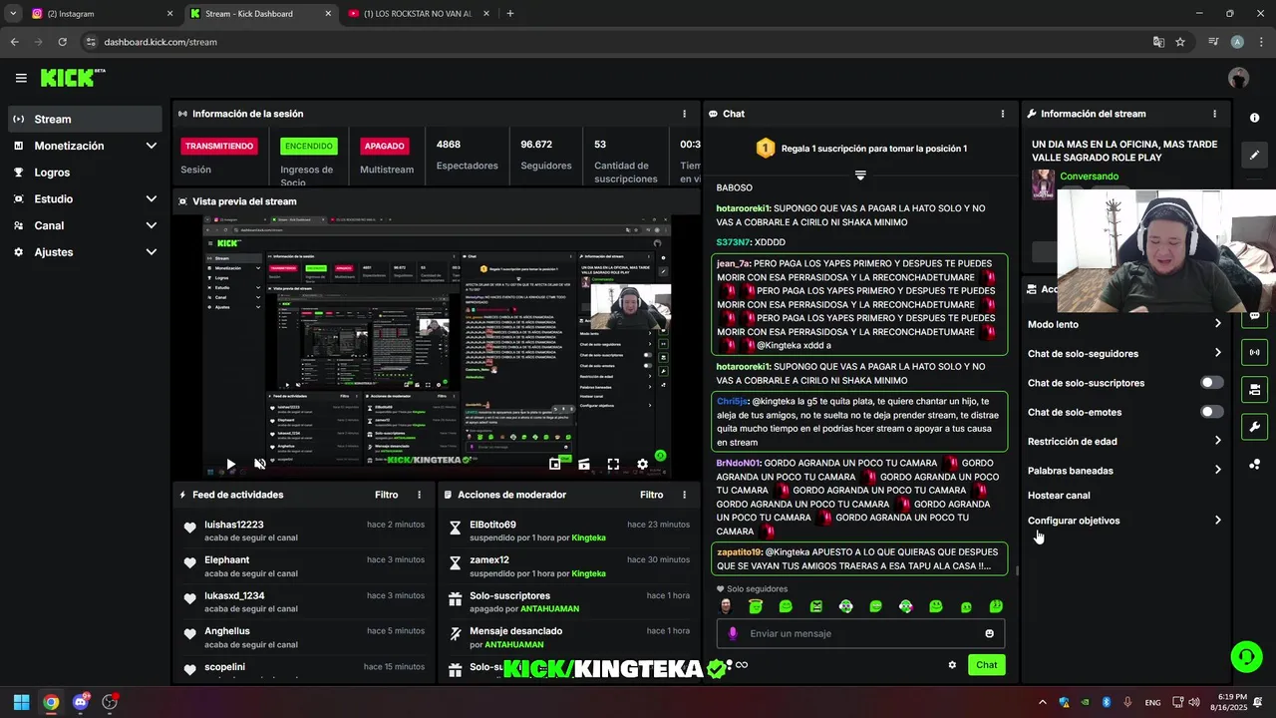Open the broadcast signal panel icon
Viewport: 1276px width, 718px height.
click(x=1254, y=352)
